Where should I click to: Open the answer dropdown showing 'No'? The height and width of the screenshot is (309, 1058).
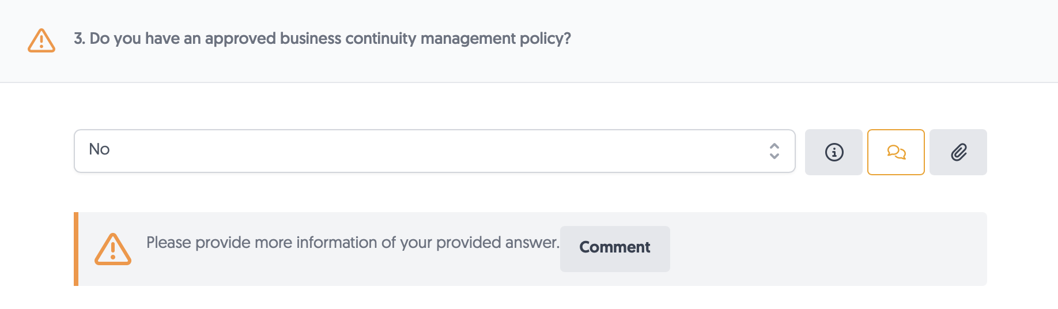click(x=434, y=151)
